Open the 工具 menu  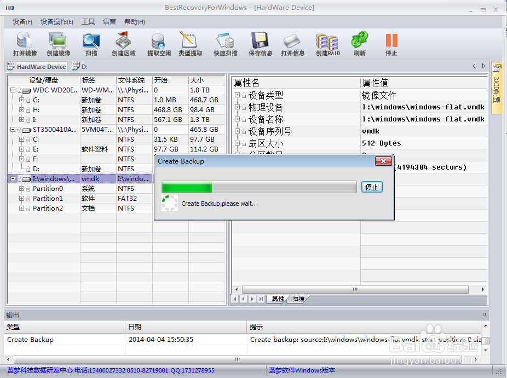[88, 22]
